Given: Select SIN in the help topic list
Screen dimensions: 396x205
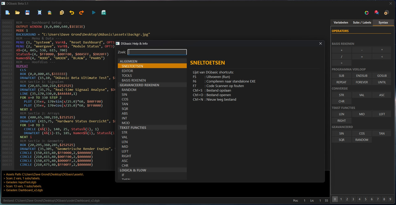Looking at the screenshot, I should (x=152, y=94).
